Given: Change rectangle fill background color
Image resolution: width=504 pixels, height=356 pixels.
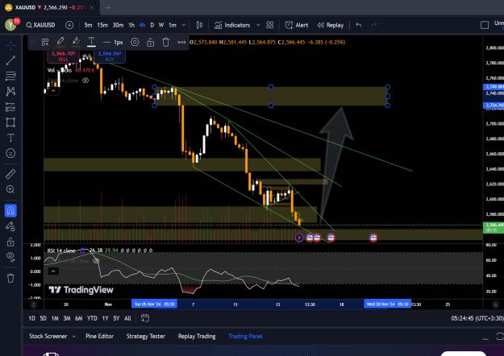Looking at the screenshot, I should [76, 42].
